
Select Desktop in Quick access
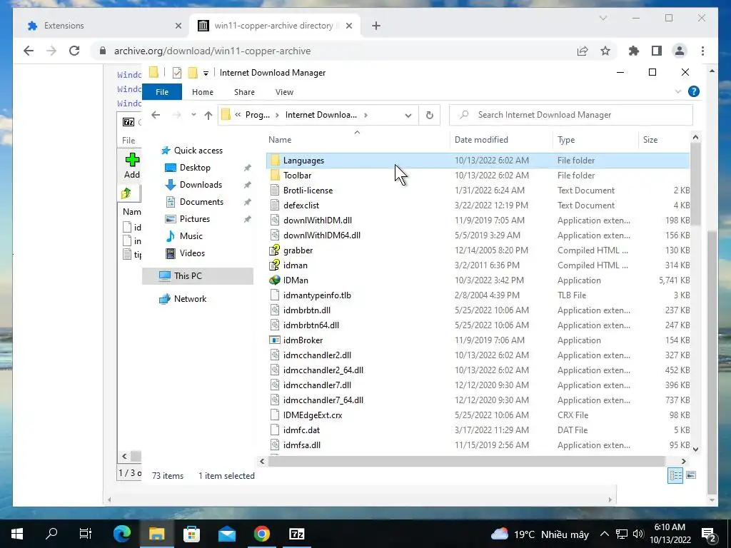[195, 167]
